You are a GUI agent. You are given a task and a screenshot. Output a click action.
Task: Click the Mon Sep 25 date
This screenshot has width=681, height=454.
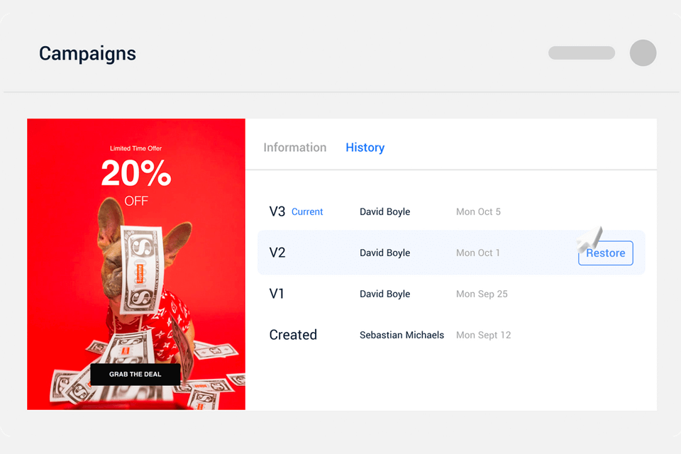pyautogui.click(x=482, y=294)
